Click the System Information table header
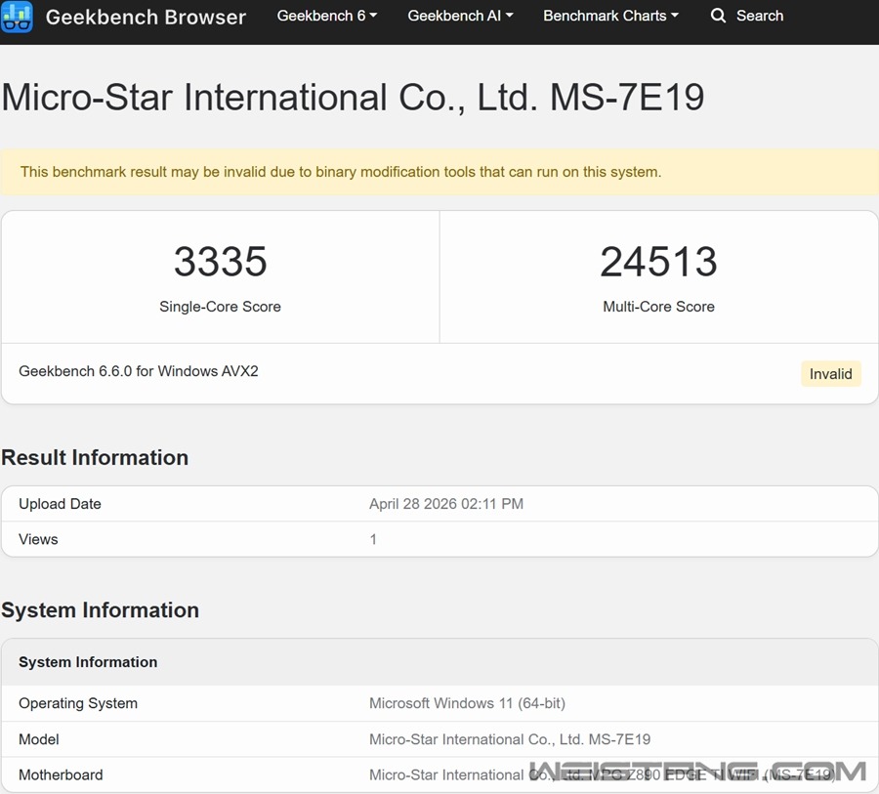The width and height of the screenshot is (879, 794). 88,662
